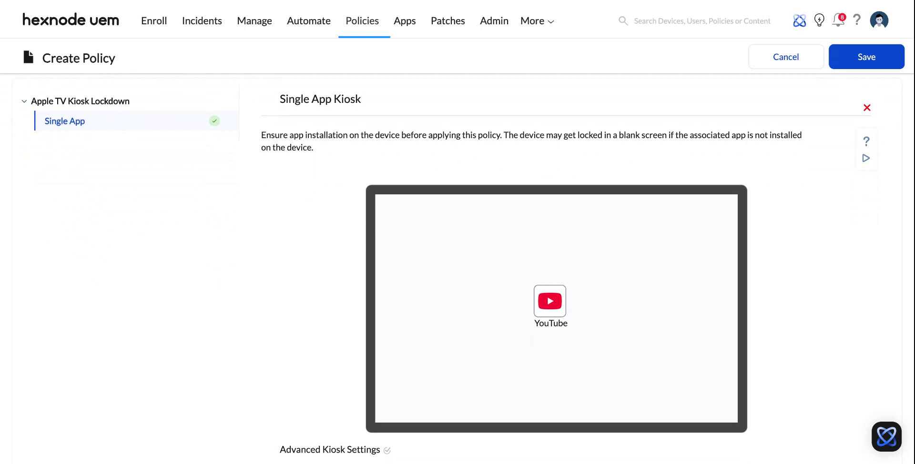This screenshot has width=915, height=464.
Task: Open the notifications bell with 8 alerts
Action: (838, 20)
